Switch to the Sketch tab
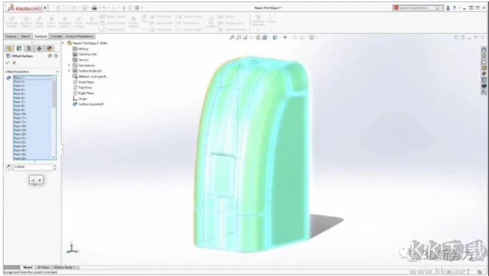489x276 pixels. (25, 37)
